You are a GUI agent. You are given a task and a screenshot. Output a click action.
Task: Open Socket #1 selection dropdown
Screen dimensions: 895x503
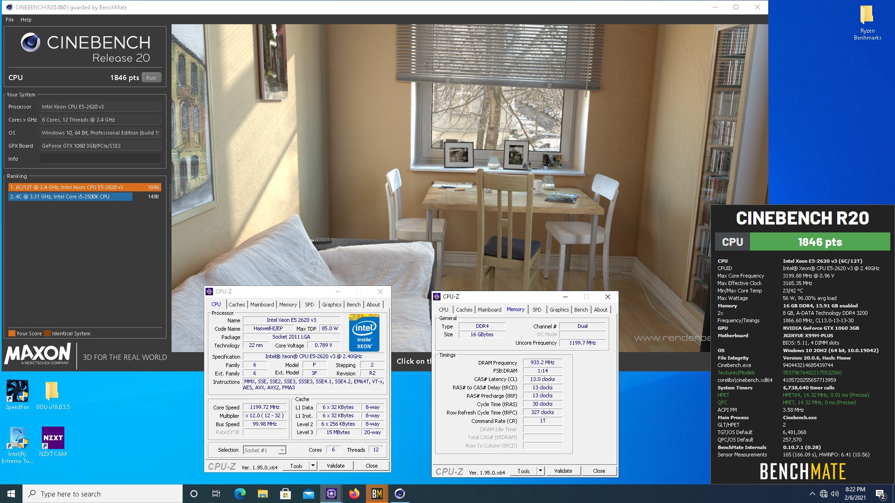(x=264, y=450)
